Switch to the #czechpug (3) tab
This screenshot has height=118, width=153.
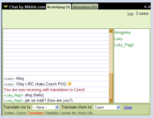point(59,7)
